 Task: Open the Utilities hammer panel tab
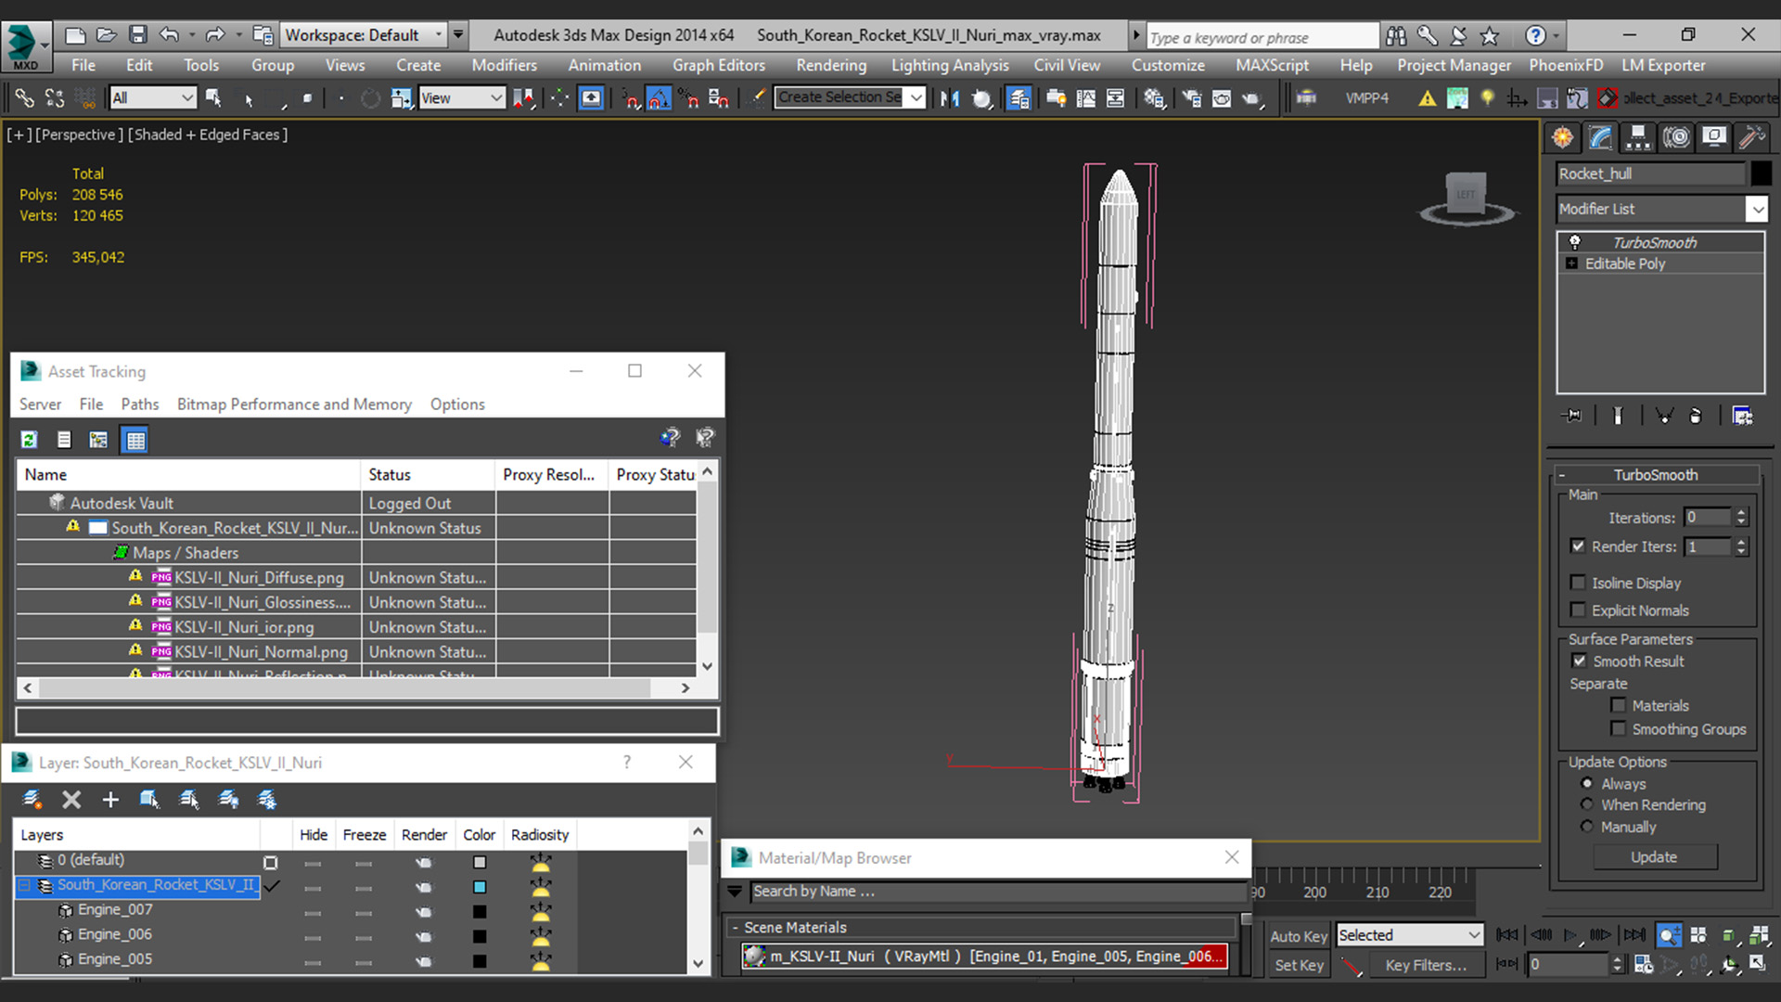[1751, 137]
